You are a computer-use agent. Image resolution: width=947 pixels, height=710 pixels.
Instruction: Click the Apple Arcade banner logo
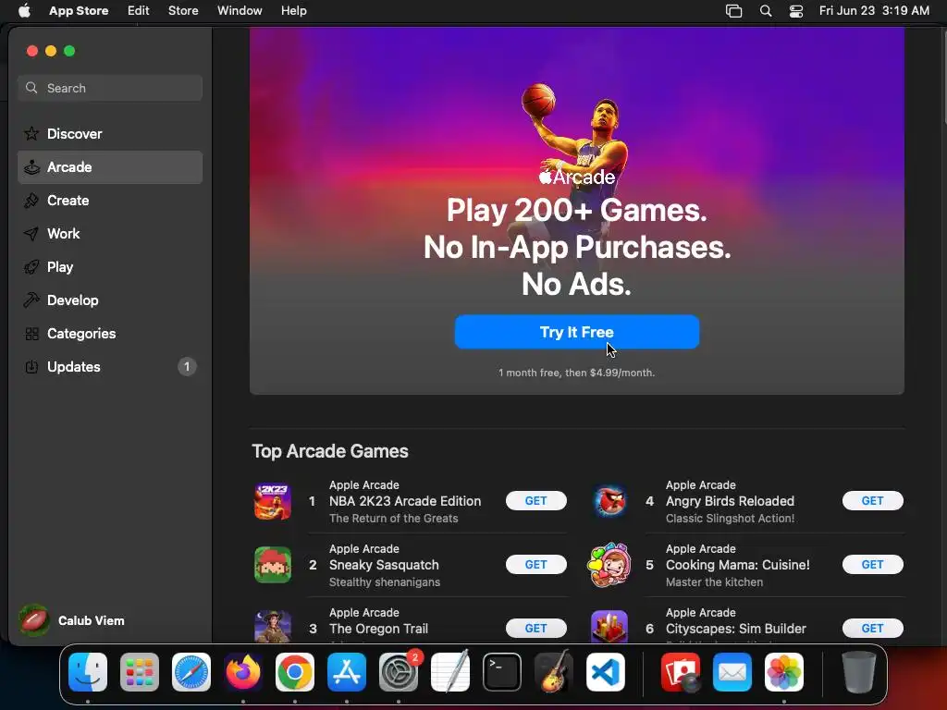click(x=577, y=177)
